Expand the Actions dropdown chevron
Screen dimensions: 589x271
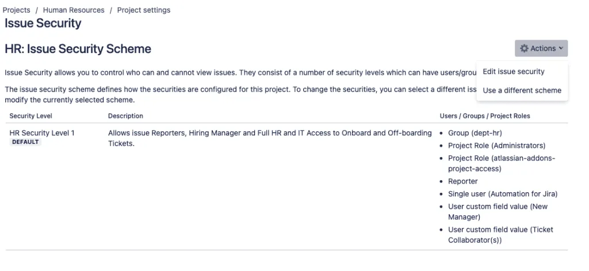point(561,48)
